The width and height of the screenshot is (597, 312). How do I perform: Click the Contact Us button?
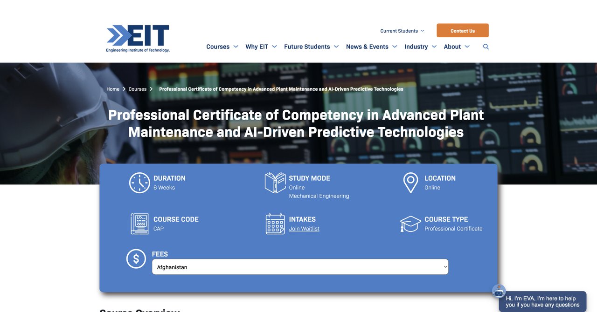pos(463,31)
